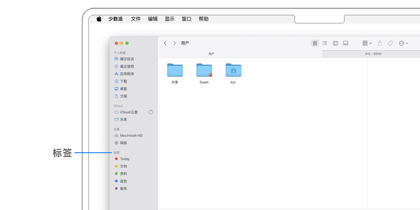Switch to column view
The width and height of the screenshot is (420, 210).
[335, 43]
